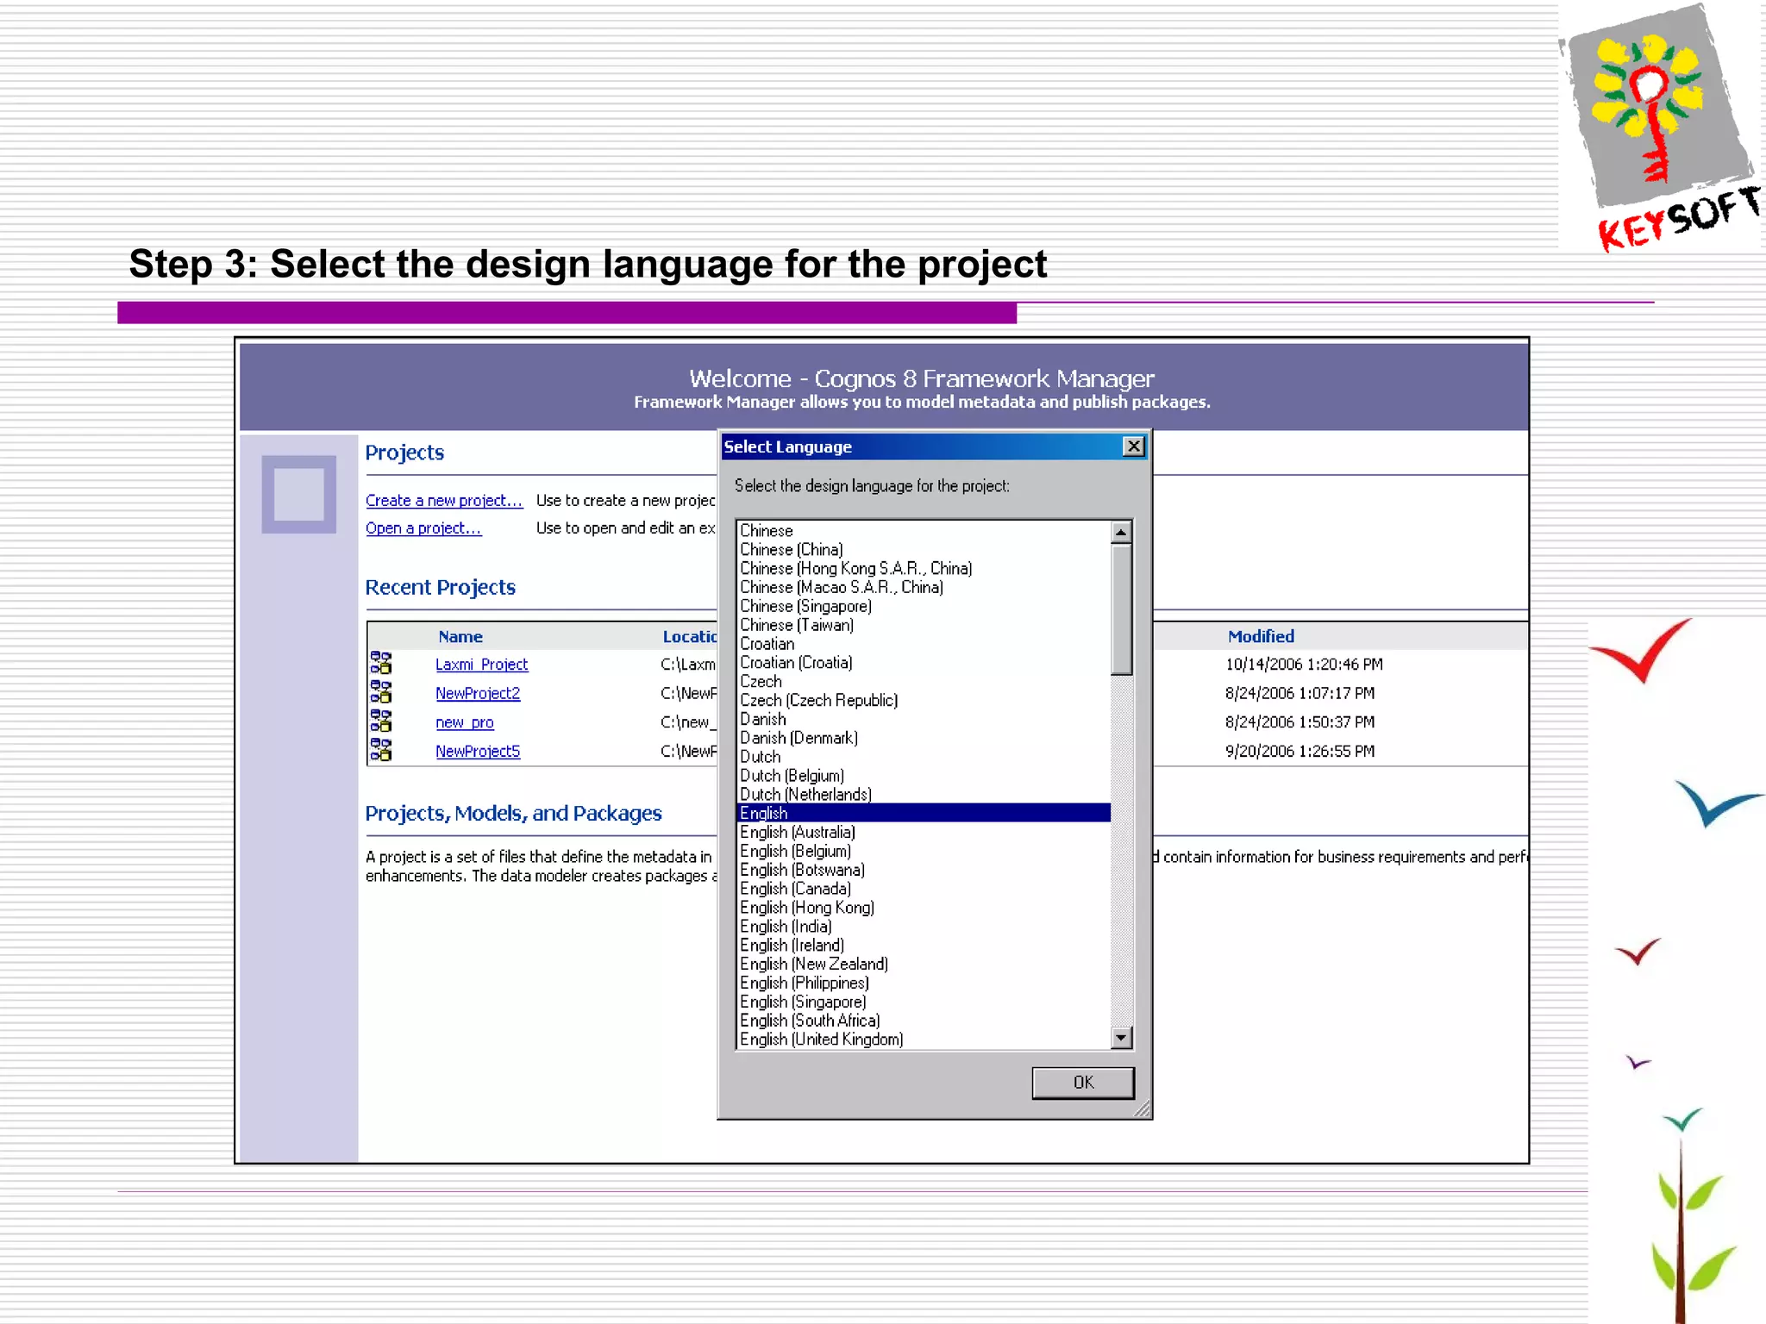Click the Name column header
The height and width of the screenshot is (1324, 1766).
coord(460,637)
